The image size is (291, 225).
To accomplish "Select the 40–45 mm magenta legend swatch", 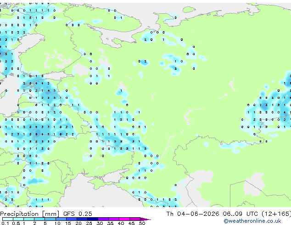I will [x=124, y=219].
